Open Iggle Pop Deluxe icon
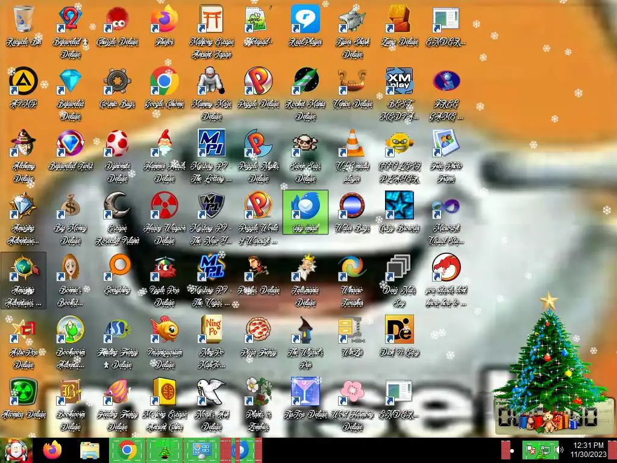Image resolution: width=617 pixels, height=463 pixels. click(x=164, y=280)
